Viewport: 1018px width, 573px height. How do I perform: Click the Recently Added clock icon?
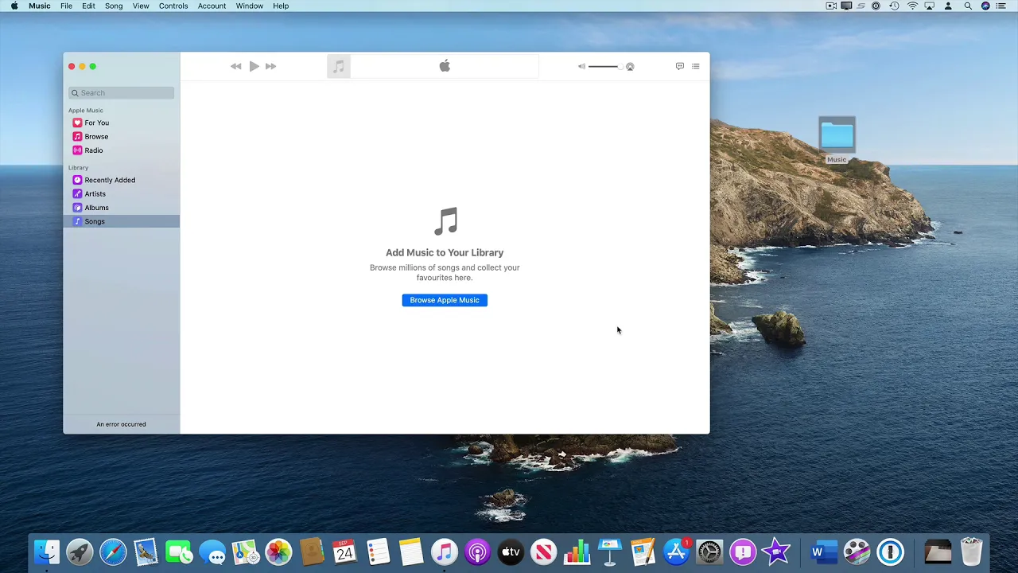[77, 180]
